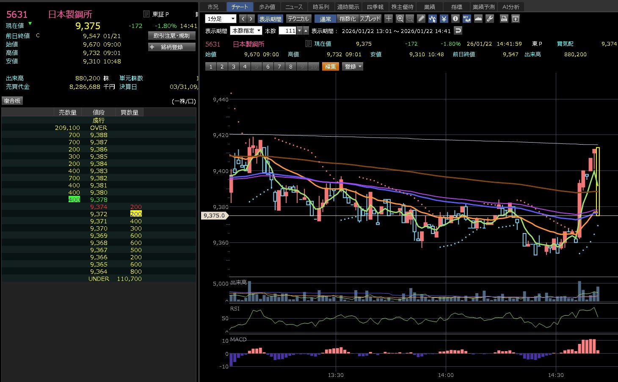Image resolution: width=618 pixels, height=382 pixels.
Task: Toggle the 指数化 chart mode
Action: click(348, 19)
